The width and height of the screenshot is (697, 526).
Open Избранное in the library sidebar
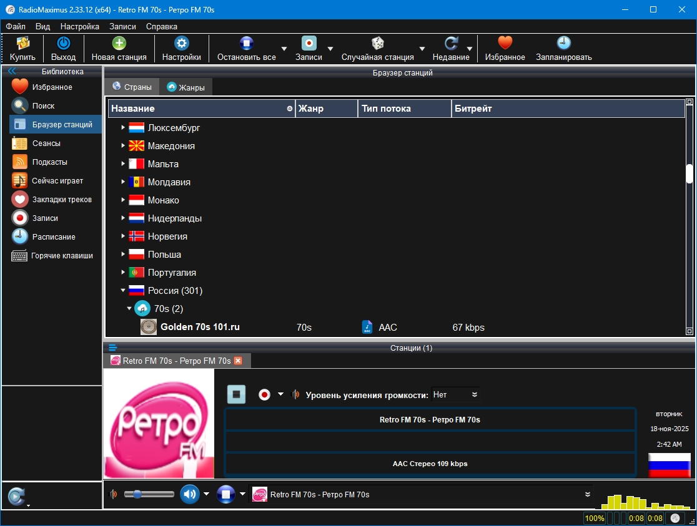pos(52,87)
